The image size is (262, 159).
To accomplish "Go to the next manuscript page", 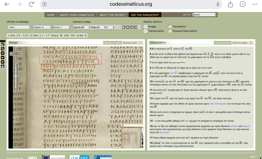I will coord(132,27).
